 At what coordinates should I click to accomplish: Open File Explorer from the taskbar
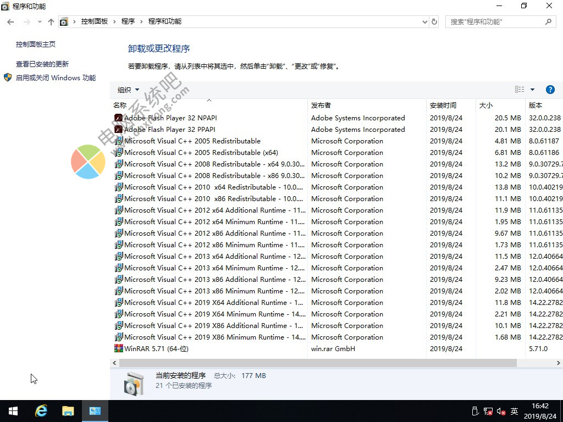pos(68,411)
